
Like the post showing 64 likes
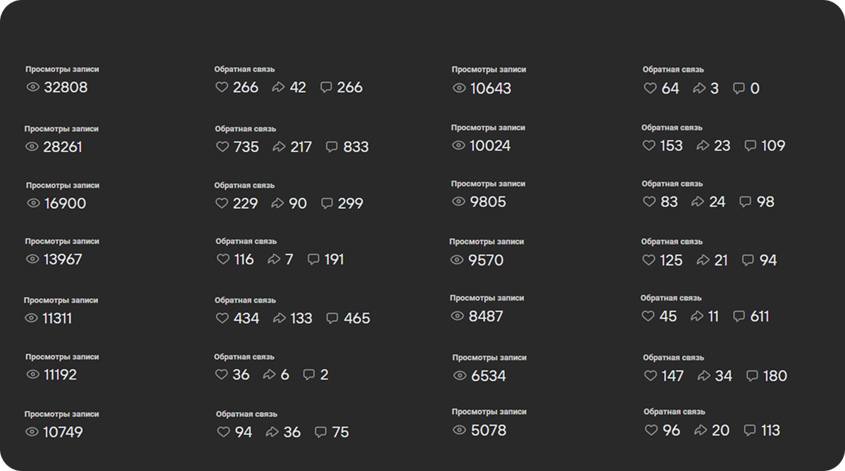click(x=651, y=88)
